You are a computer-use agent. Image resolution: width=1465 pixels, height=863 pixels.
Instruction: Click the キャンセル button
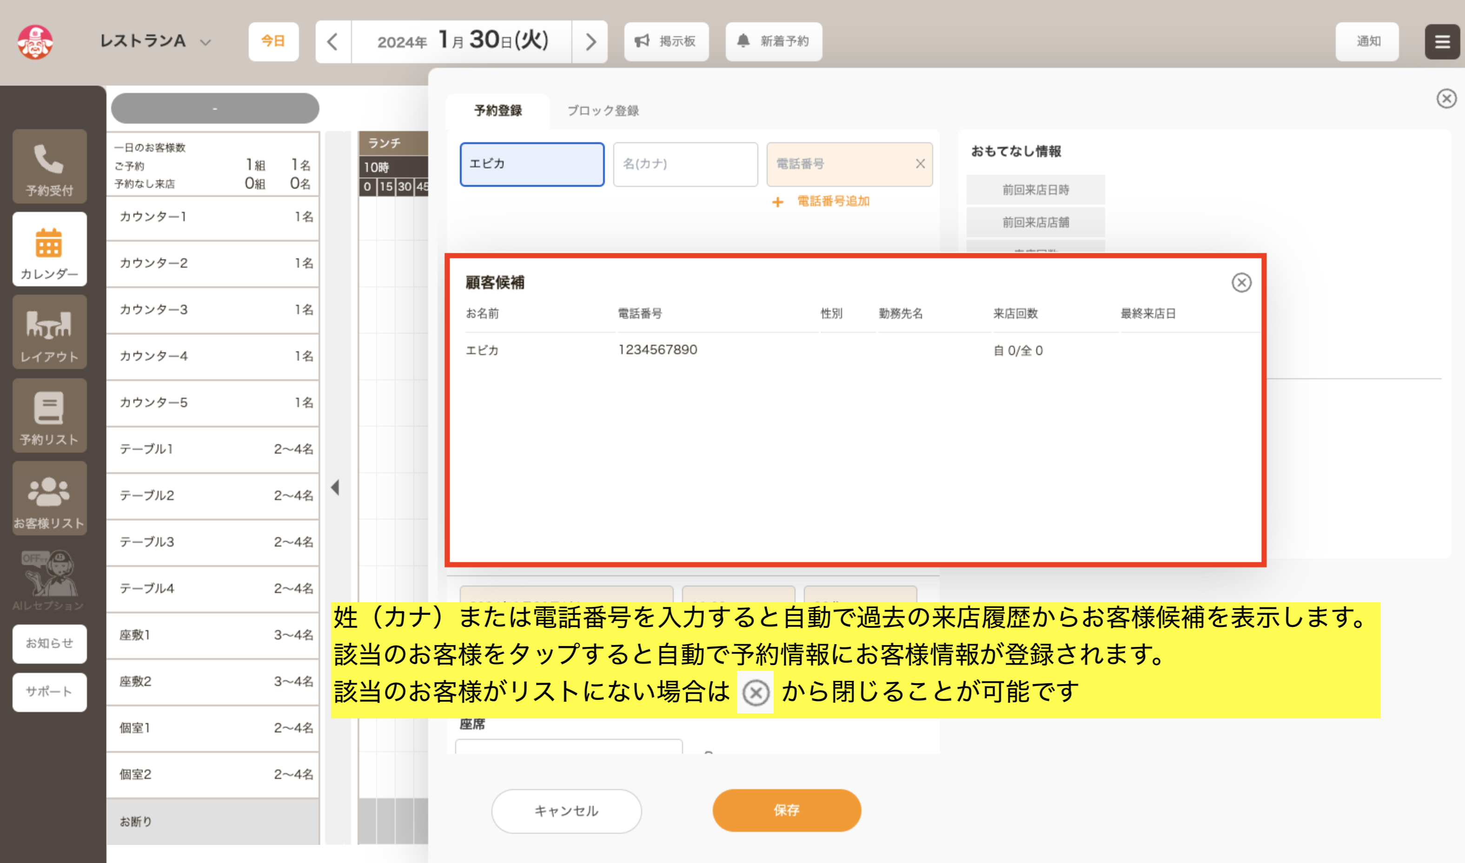[566, 810]
